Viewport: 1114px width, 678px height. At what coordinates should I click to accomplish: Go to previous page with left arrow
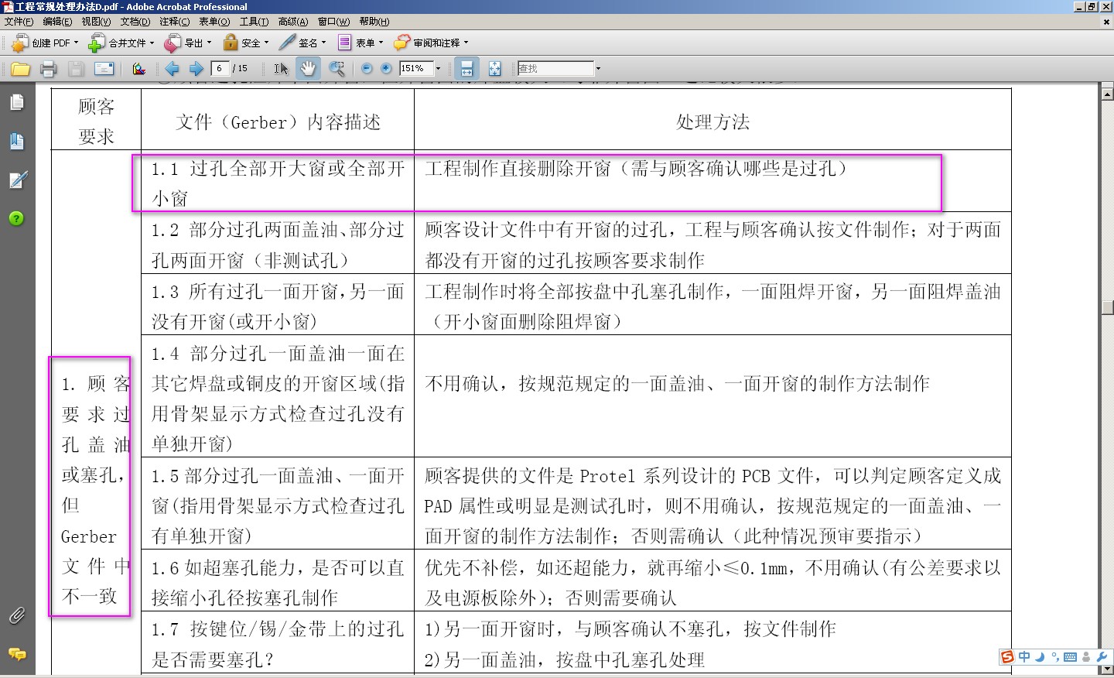coord(173,69)
